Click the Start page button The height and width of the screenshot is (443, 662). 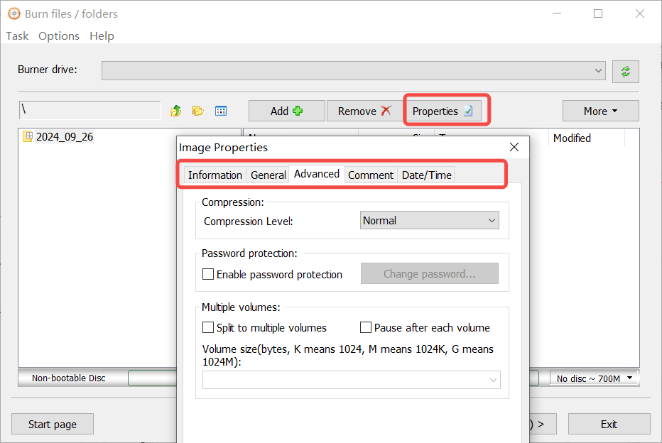(x=53, y=424)
